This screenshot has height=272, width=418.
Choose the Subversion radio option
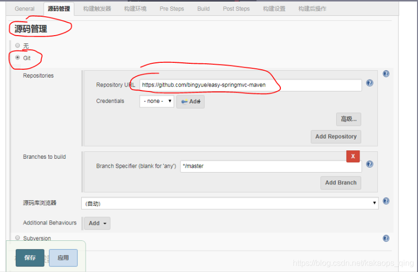coord(18,238)
